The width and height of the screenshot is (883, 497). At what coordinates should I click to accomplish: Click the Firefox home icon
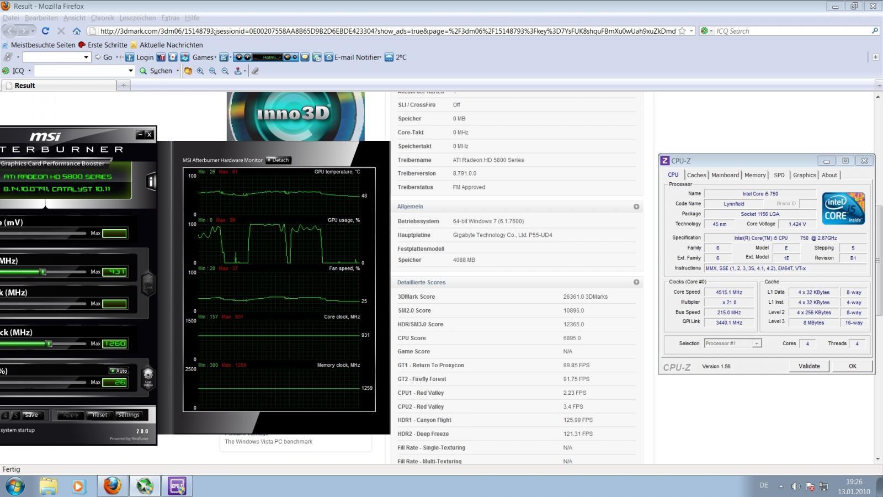77,31
